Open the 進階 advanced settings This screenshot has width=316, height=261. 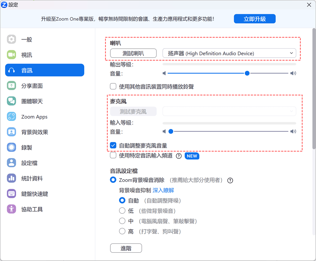click(x=126, y=248)
